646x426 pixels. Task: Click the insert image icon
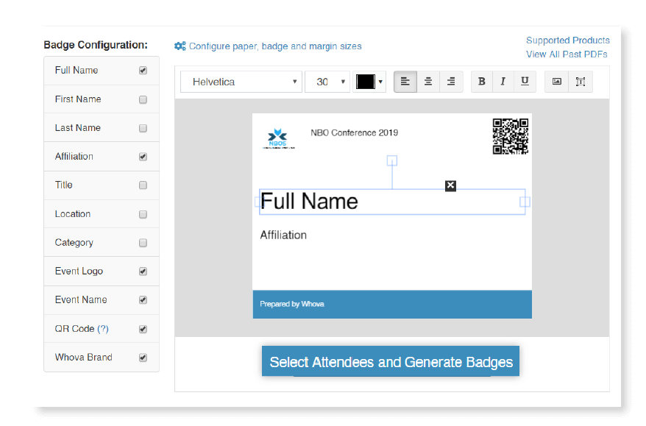point(557,82)
